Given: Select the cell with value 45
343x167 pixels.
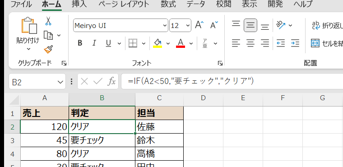Looking at the screenshot, I should tap(45, 140).
